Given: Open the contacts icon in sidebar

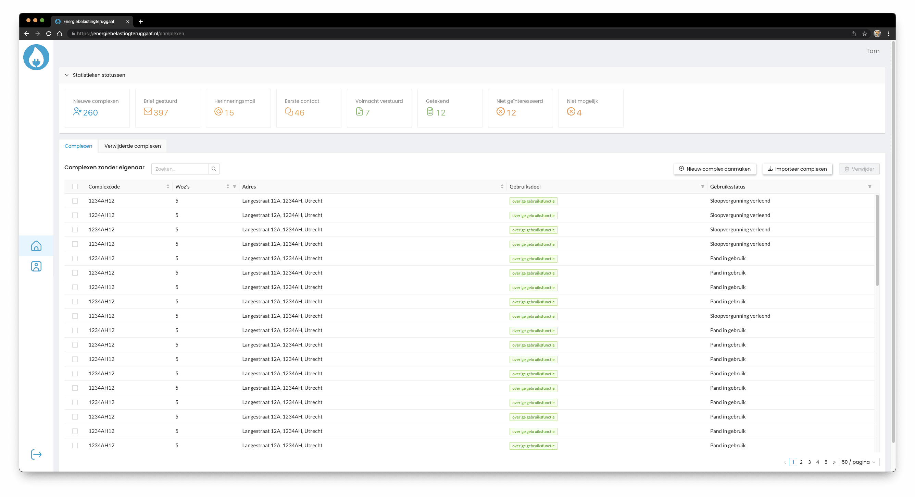Looking at the screenshot, I should pyautogui.click(x=36, y=266).
